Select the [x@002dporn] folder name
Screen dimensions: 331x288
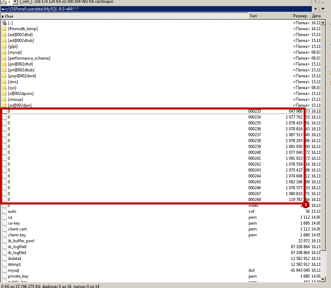tap(21, 94)
